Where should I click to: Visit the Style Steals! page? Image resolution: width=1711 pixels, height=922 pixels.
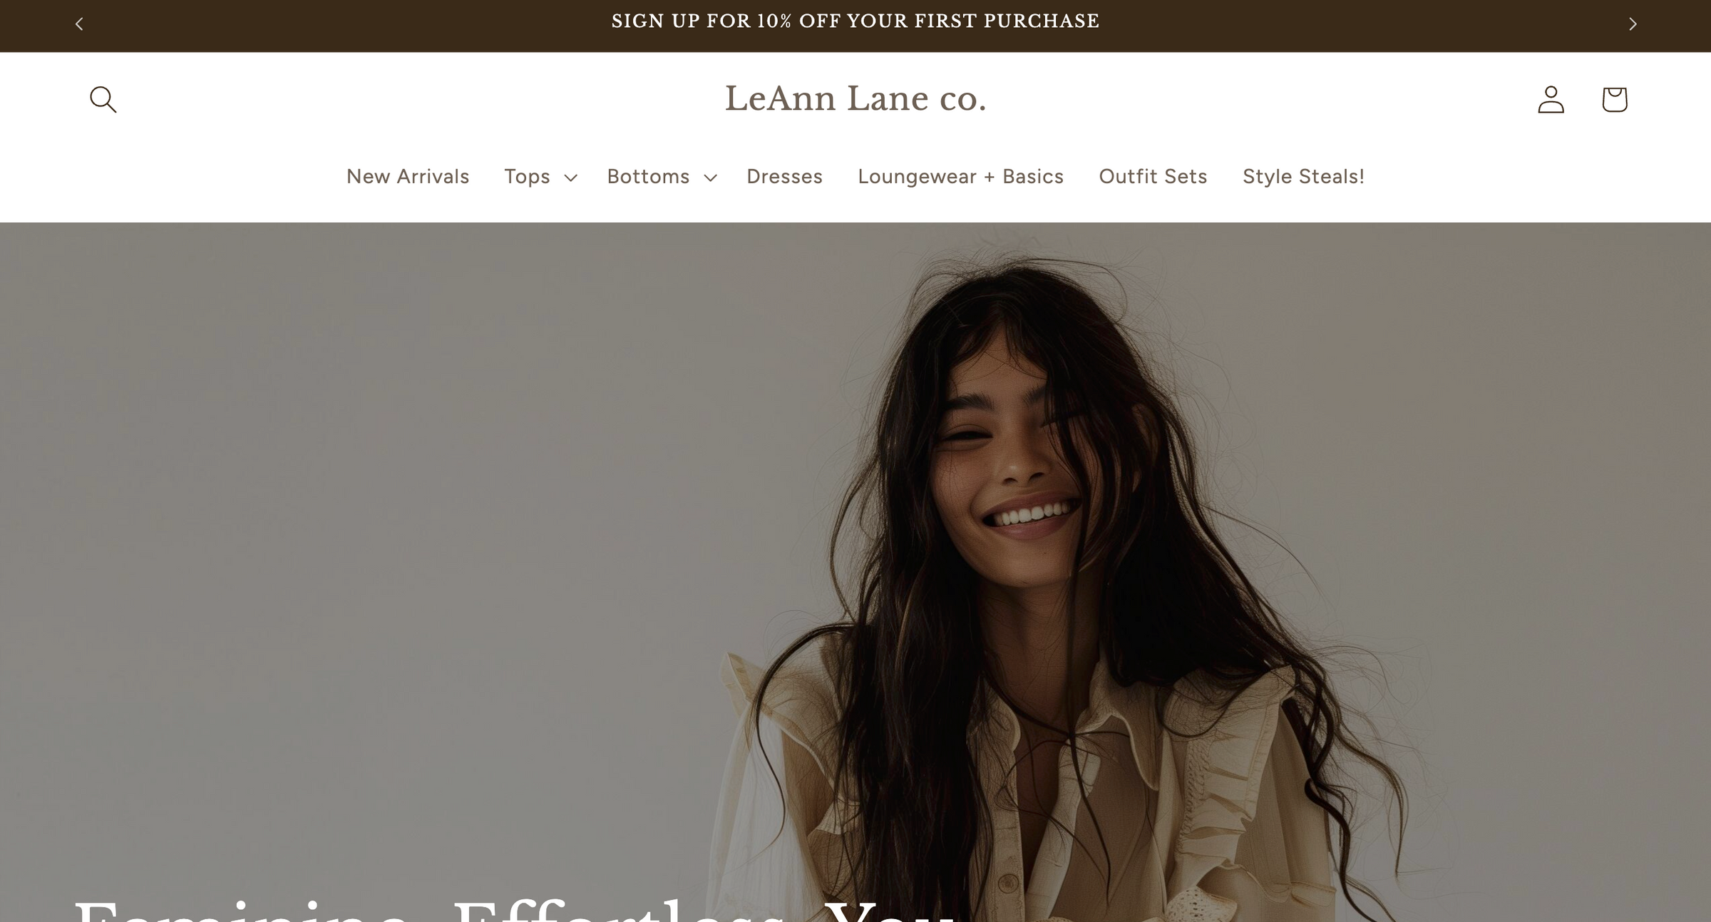tap(1303, 176)
